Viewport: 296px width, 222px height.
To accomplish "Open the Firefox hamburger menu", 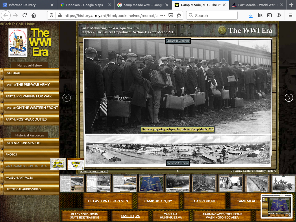I will click(290, 15).
